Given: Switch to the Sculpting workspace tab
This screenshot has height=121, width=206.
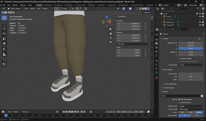Looking at the screenshot, I should (x=58, y=5).
